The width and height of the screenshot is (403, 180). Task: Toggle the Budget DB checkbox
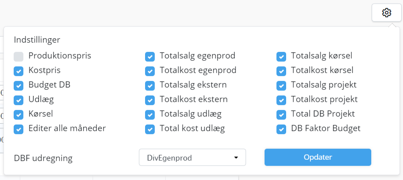coord(19,86)
